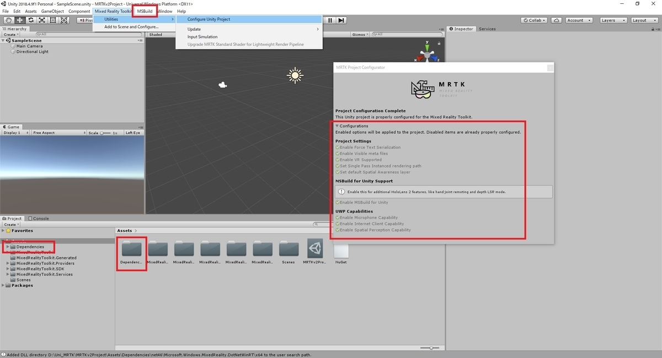
Task: Toggle Enable Microphone Capability checkbox
Action: (x=338, y=218)
